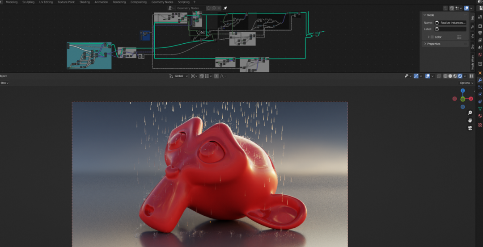Open the Output properties printer tab

480,33
